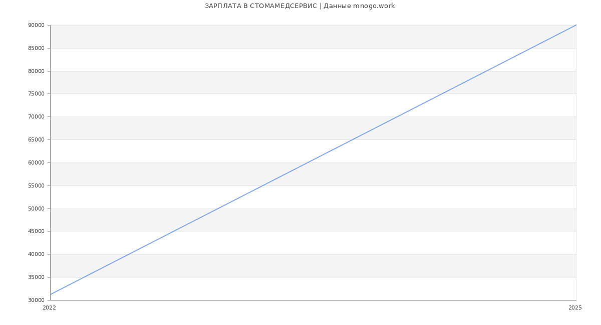Click the blue line's end point at 2025
Screen dimensions: 601x325
pos(576,25)
